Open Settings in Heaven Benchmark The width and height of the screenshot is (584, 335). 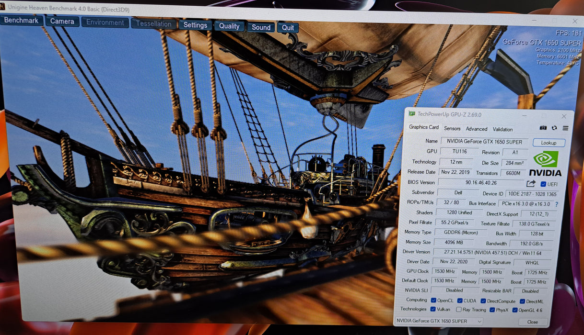[195, 25]
